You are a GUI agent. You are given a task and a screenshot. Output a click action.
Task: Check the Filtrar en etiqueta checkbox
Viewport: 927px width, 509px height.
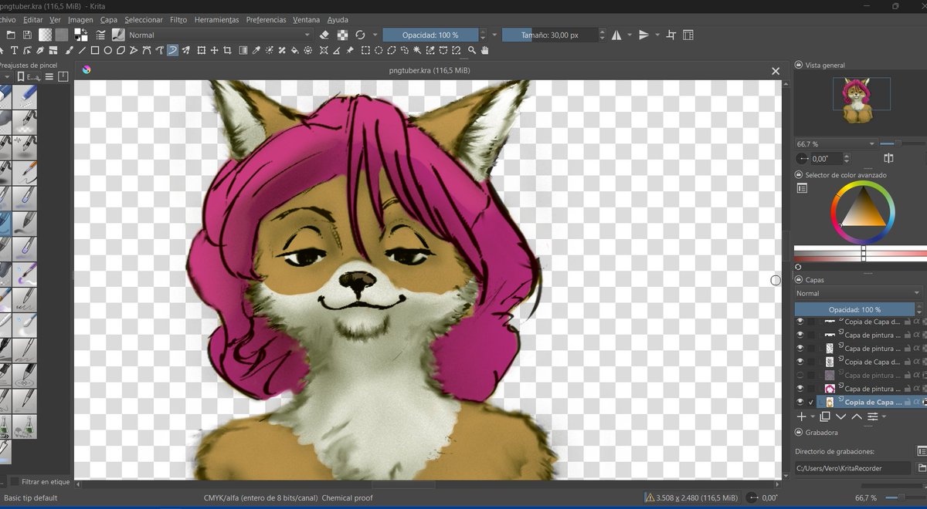click(x=14, y=481)
